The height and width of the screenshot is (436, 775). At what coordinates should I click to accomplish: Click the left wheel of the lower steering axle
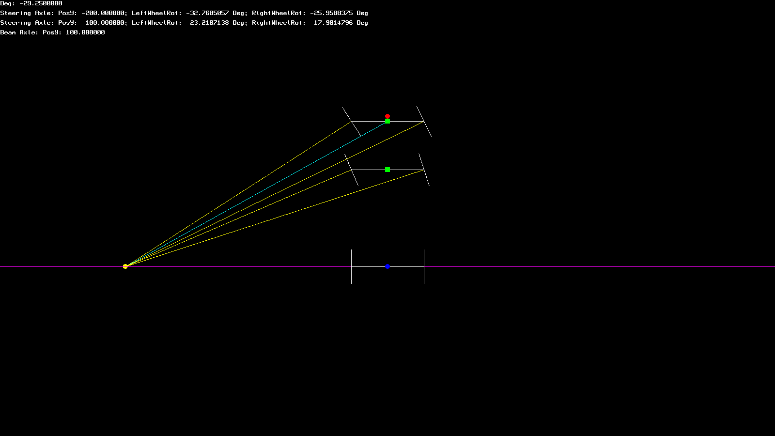coord(351,170)
